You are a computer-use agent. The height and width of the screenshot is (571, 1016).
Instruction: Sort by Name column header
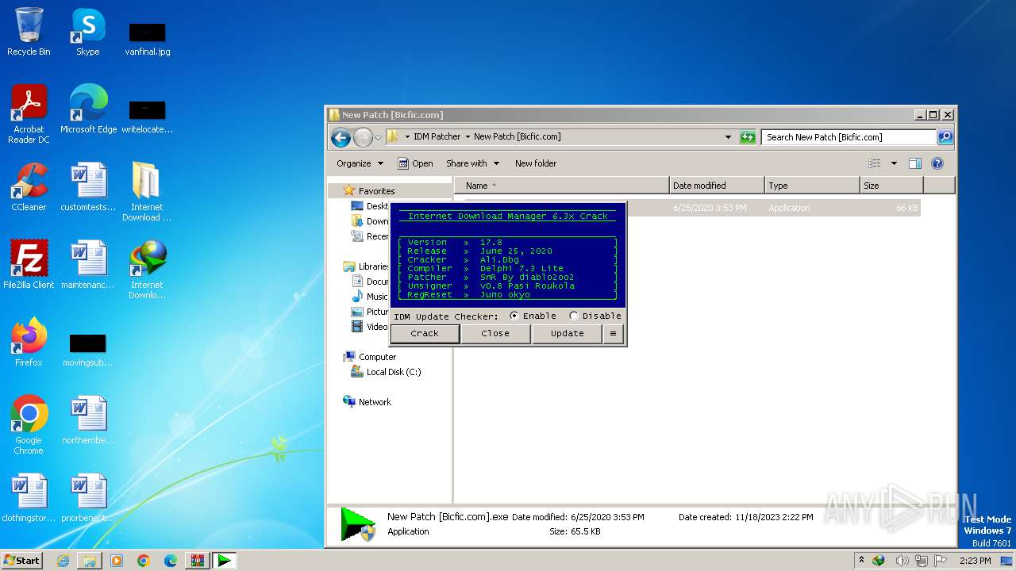[x=562, y=186]
